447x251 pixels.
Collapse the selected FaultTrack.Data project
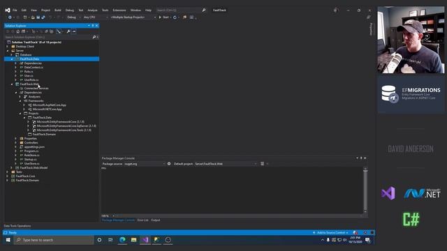tap(12, 59)
